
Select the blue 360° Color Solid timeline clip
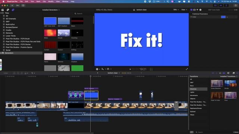click(91, 95)
